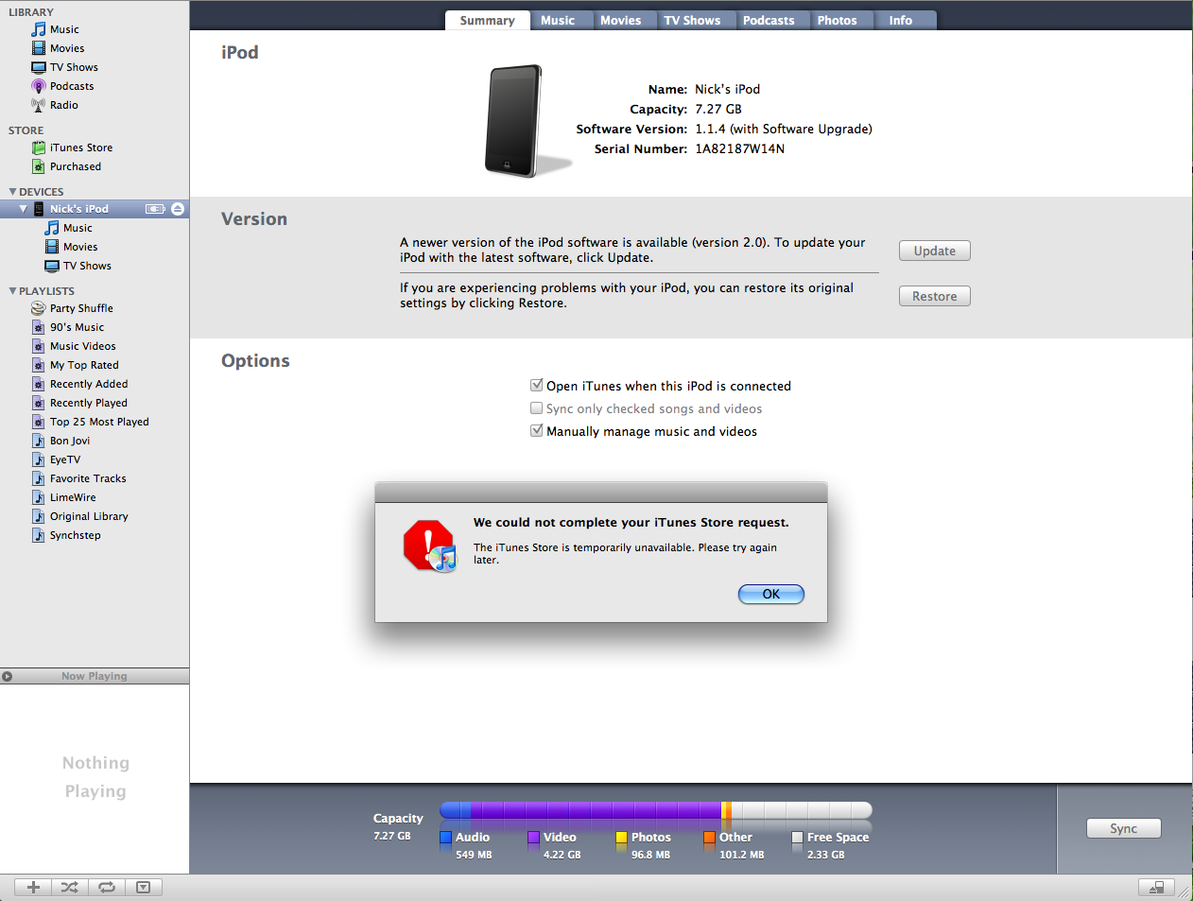Image resolution: width=1193 pixels, height=901 pixels.
Task: Select the TV Shows icon under Nick's iPod
Action: pyautogui.click(x=52, y=266)
